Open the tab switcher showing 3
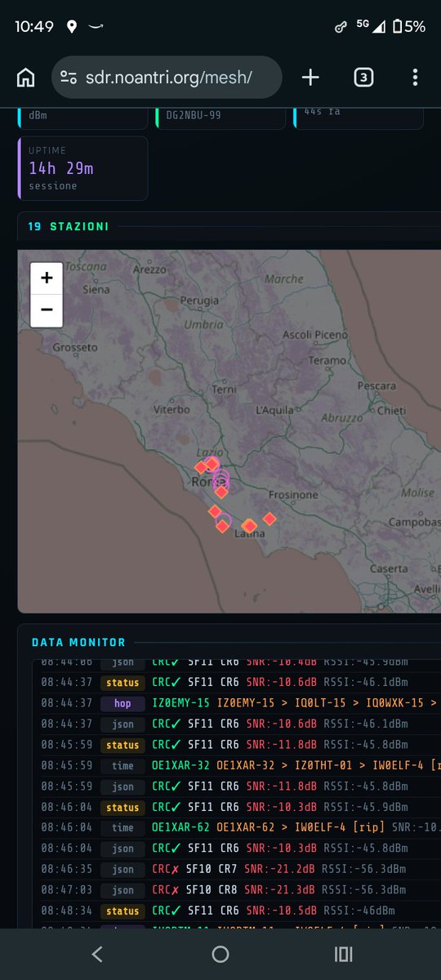 pyautogui.click(x=363, y=78)
